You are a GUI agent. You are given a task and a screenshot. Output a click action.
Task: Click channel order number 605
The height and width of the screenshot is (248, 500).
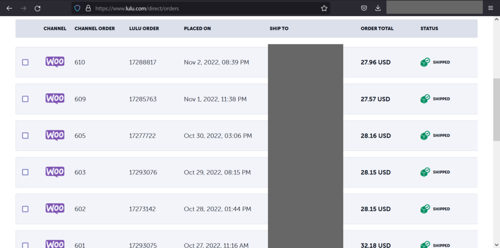pos(80,135)
